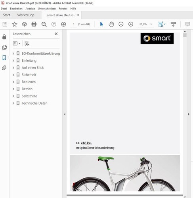Show page thumbnails panel icon
Viewport: 193px width, 198px height.
point(4,47)
